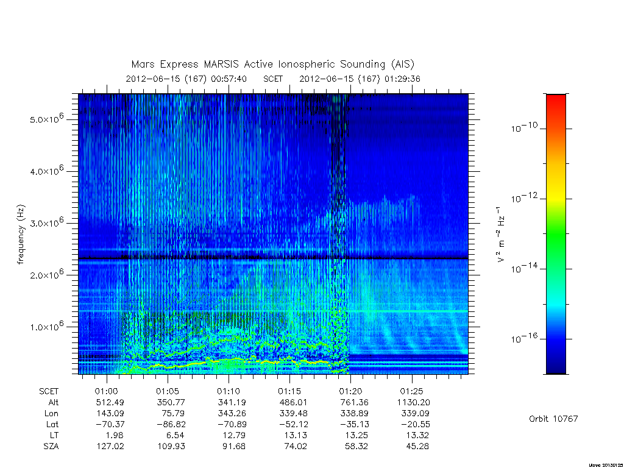Click the latitude value '-70.89'
The height and width of the screenshot is (468, 624).
point(232,424)
